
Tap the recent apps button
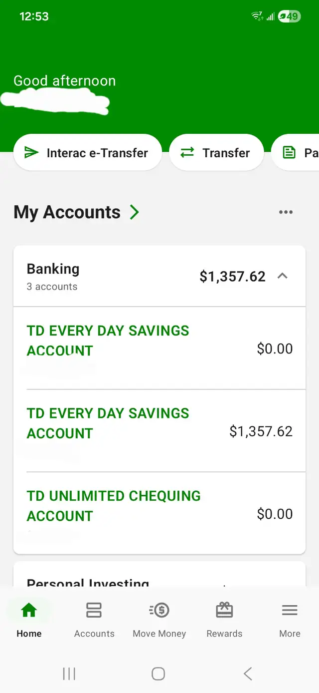point(69,673)
